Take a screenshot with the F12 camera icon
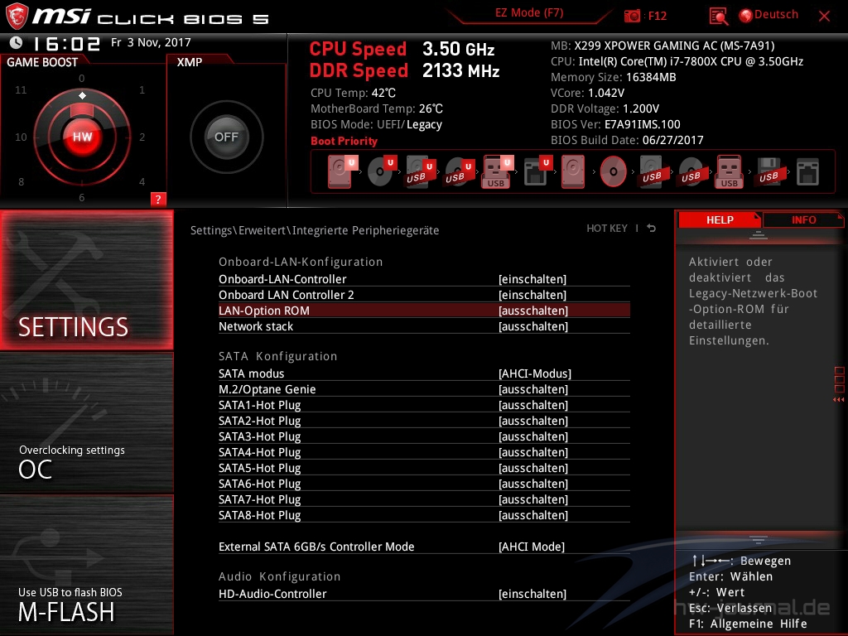Screen dimensions: 848x636 pos(632,16)
